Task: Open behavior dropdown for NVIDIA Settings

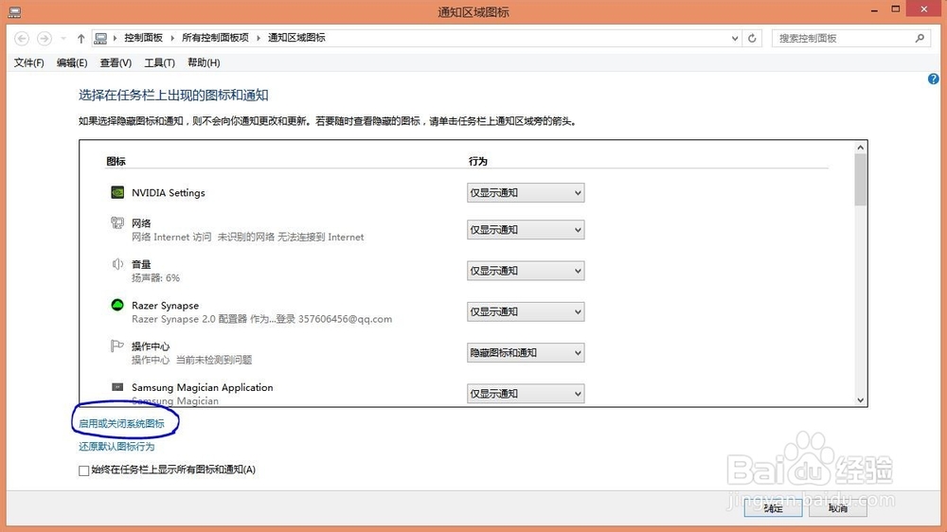Action: [x=526, y=192]
